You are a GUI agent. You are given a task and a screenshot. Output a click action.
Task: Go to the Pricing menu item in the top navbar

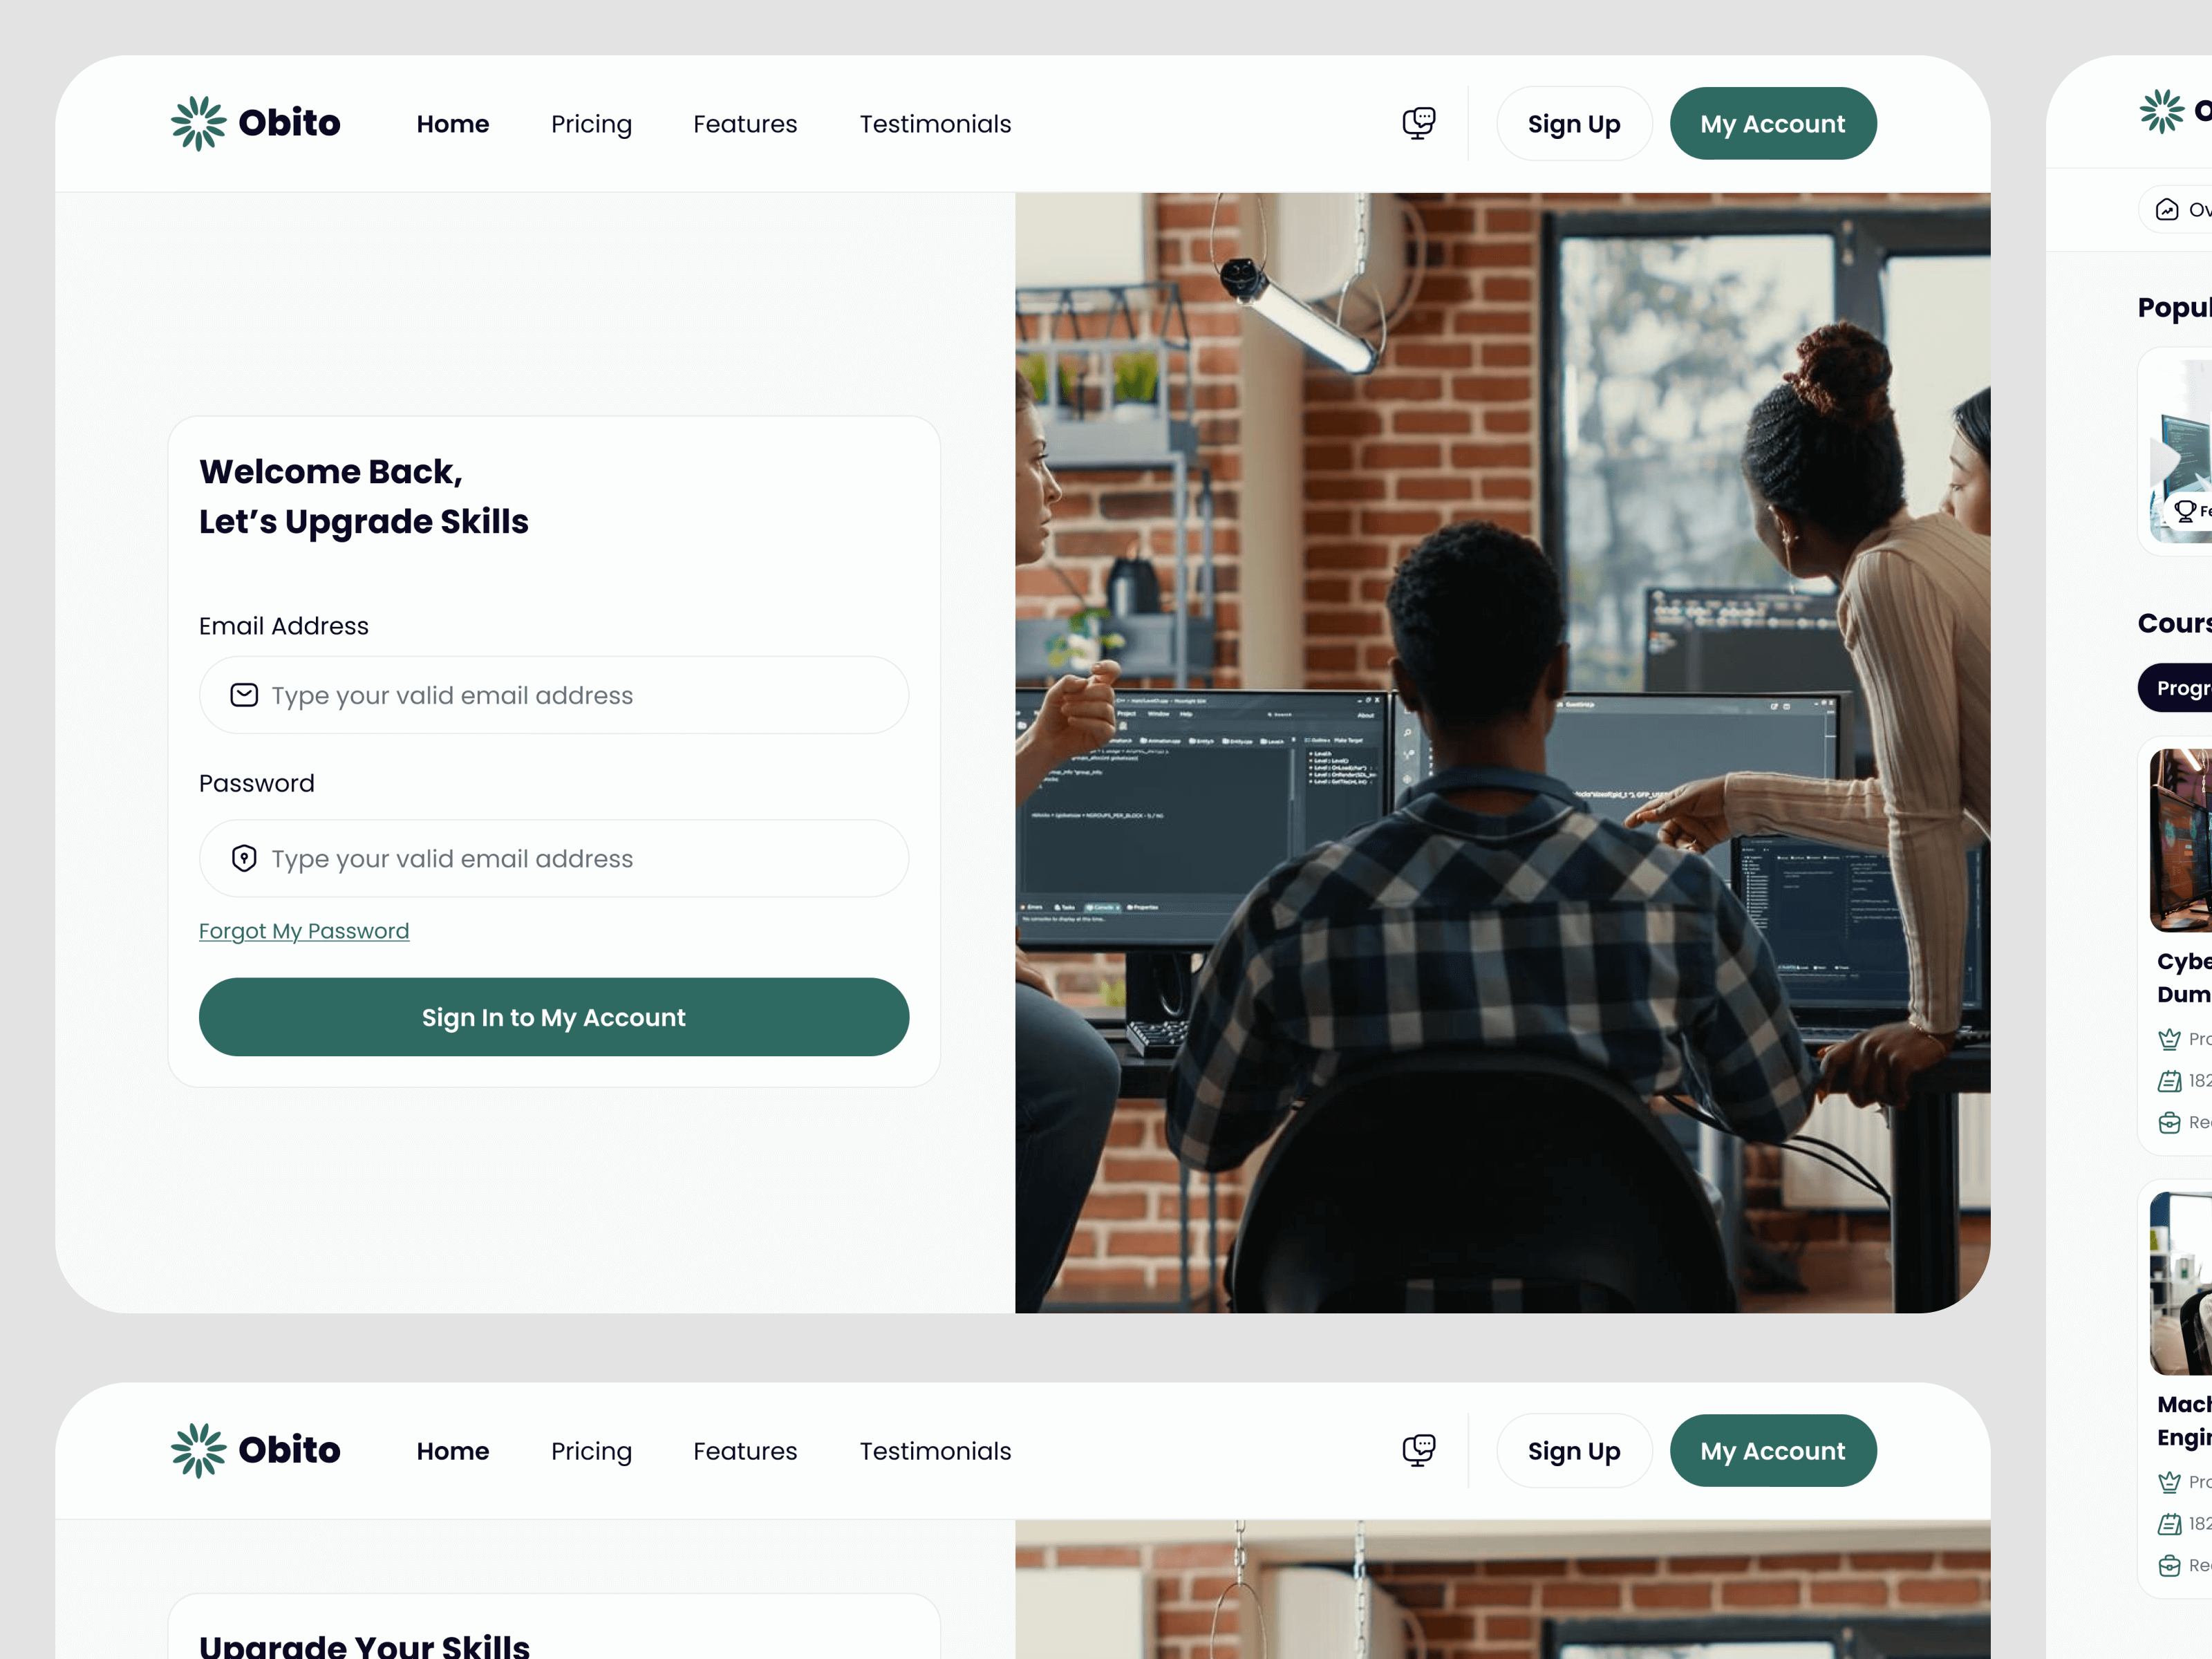pos(591,124)
